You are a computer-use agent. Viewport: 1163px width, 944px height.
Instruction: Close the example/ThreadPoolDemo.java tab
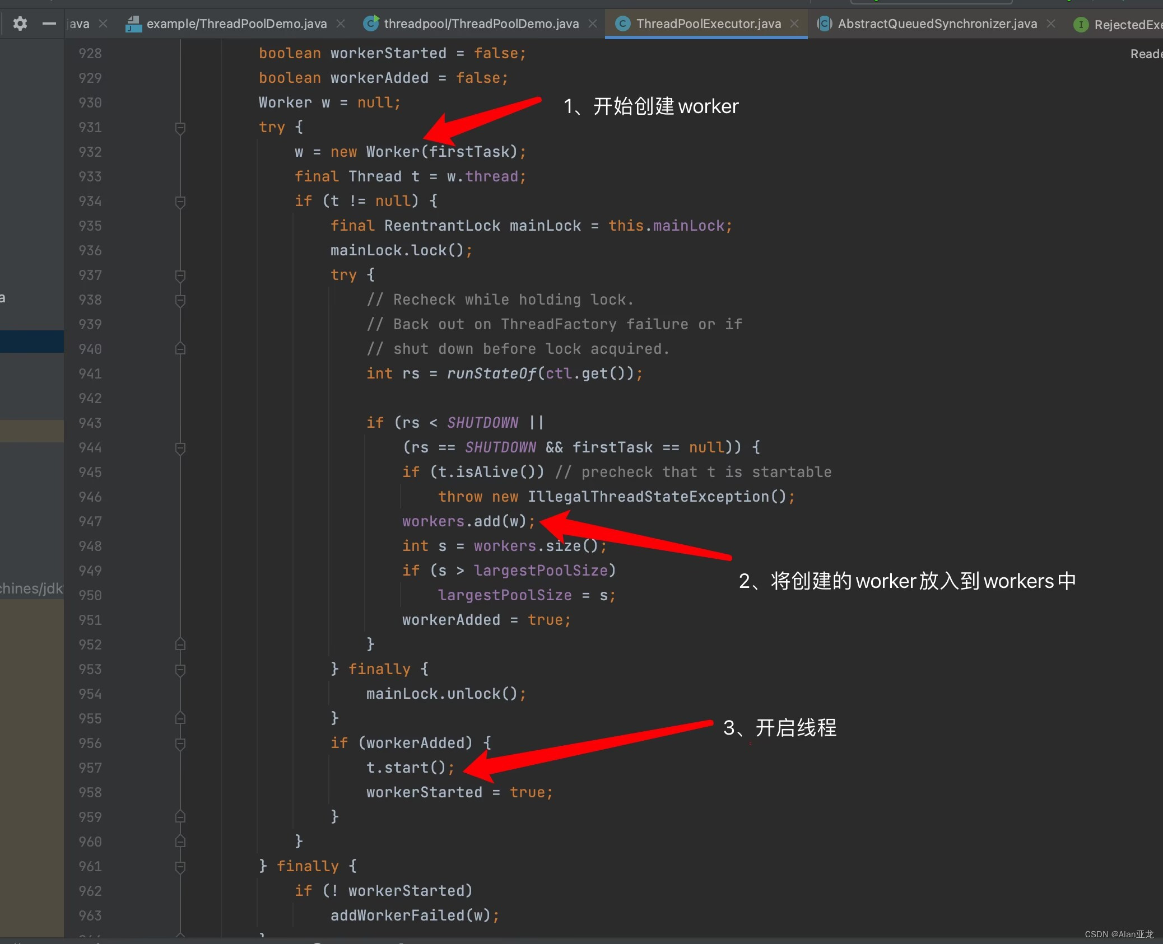(x=341, y=24)
